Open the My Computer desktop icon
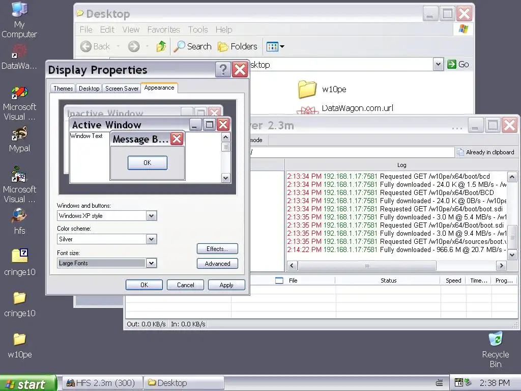 click(19, 19)
